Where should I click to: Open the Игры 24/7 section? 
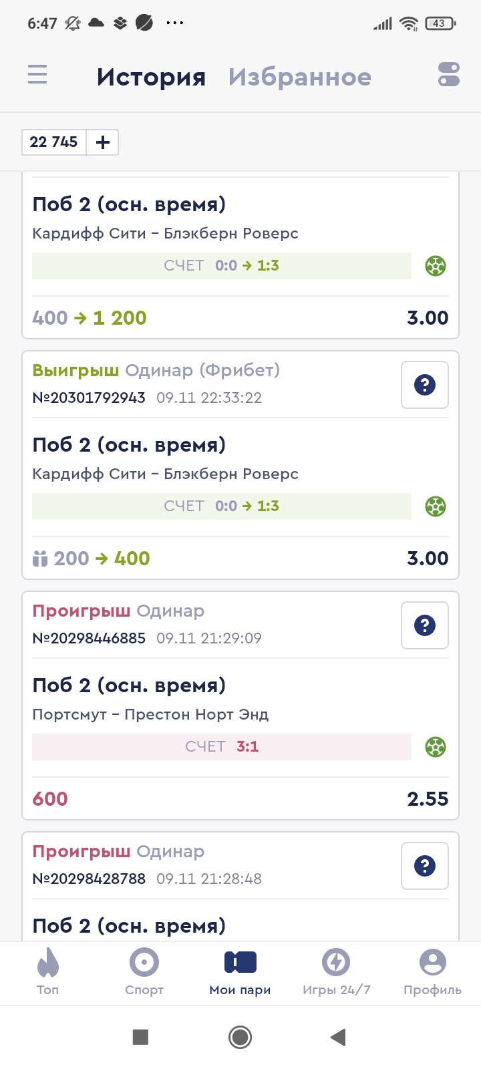pos(336,971)
